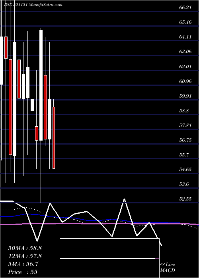Select the 56.75 price axis label

[185, 140]
